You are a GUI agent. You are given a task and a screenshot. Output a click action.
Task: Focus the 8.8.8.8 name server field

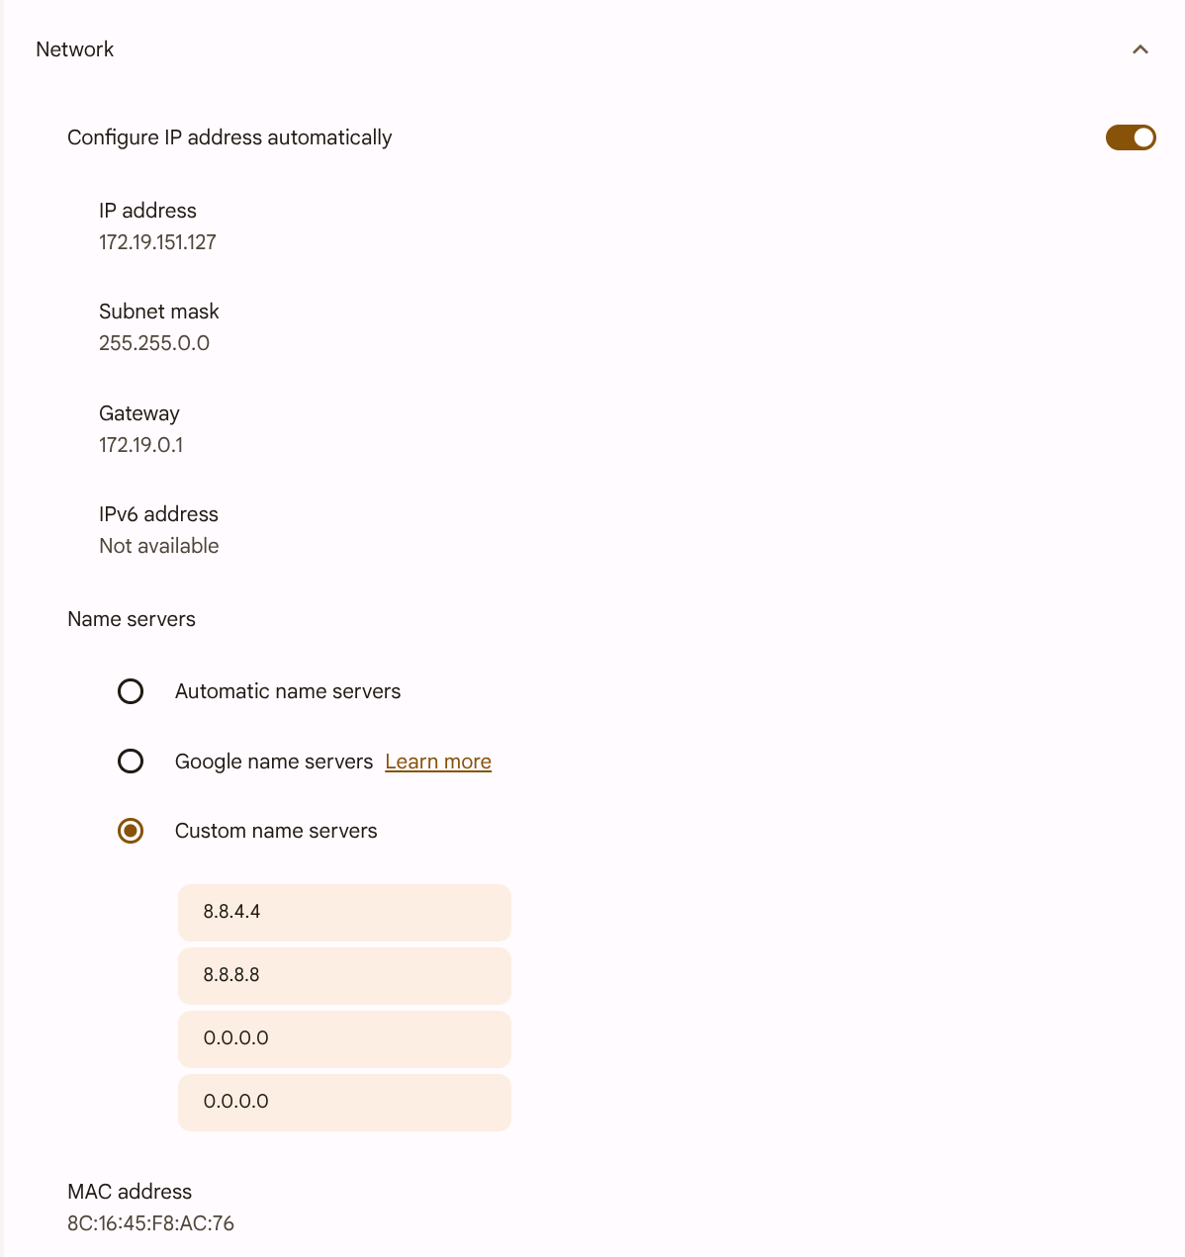click(344, 975)
